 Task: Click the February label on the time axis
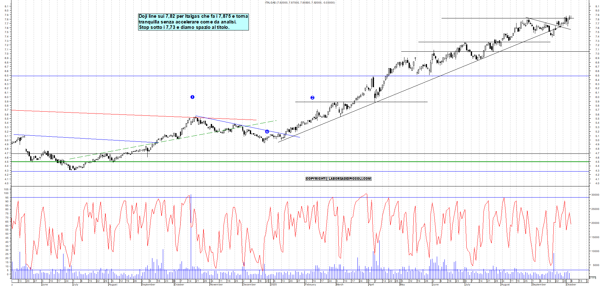click(310, 284)
